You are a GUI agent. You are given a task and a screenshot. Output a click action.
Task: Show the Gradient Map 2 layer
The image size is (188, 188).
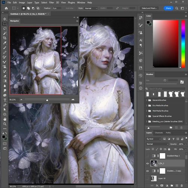147,156
